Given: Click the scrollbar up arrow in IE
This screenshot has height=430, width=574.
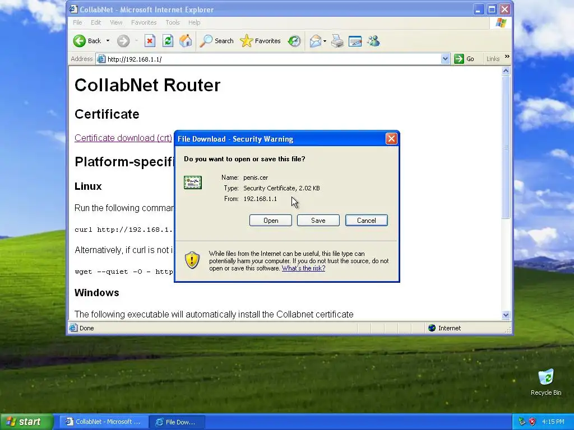Looking at the screenshot, I should [x=506, y=71].
